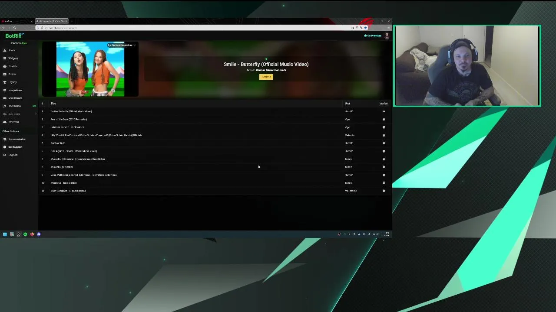Delete row 8 Mussolini song

pyautogui.click(x=384, y=167)
